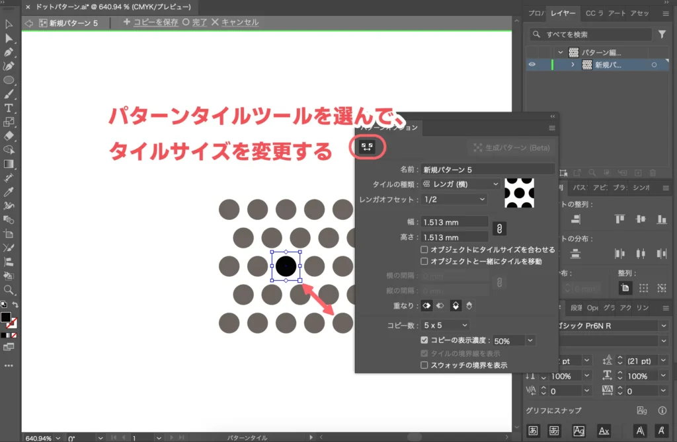
Task: Click コピーを保存 in the pattern bar
Action: pyautogui.click(x=150, y=22)
